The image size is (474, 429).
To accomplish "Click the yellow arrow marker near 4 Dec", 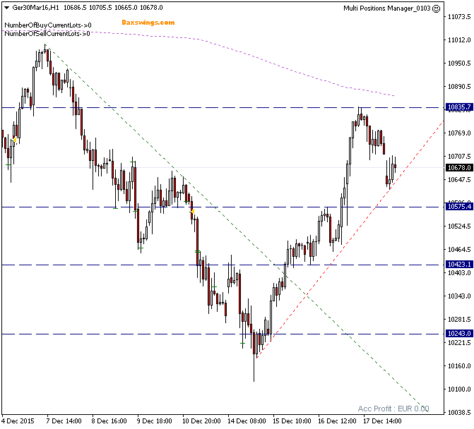I will coord(14,140).
